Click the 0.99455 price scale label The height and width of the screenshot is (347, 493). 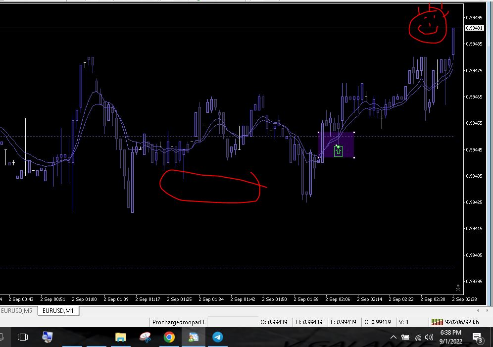coord(474,123)
